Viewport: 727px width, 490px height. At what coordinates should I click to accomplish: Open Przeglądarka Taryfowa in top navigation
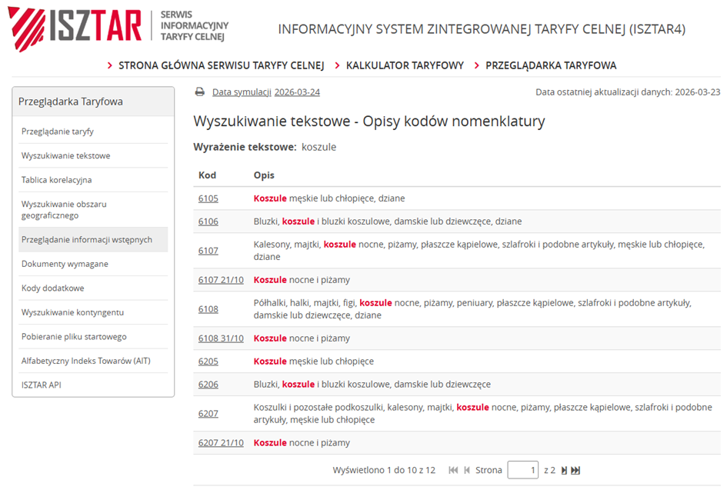[550, 65]
